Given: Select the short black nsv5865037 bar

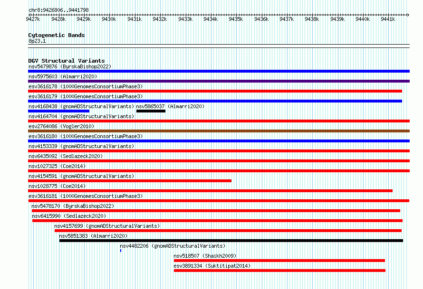Looking at the screenshot, I should 151,111.
